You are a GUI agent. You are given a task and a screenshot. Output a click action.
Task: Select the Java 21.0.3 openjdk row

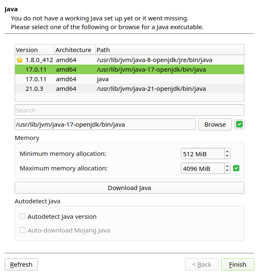pos(129,89)
